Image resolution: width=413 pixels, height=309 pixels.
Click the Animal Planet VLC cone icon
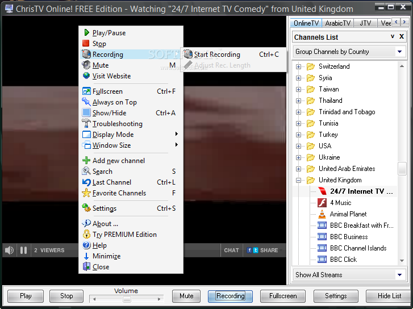(322, 214)
